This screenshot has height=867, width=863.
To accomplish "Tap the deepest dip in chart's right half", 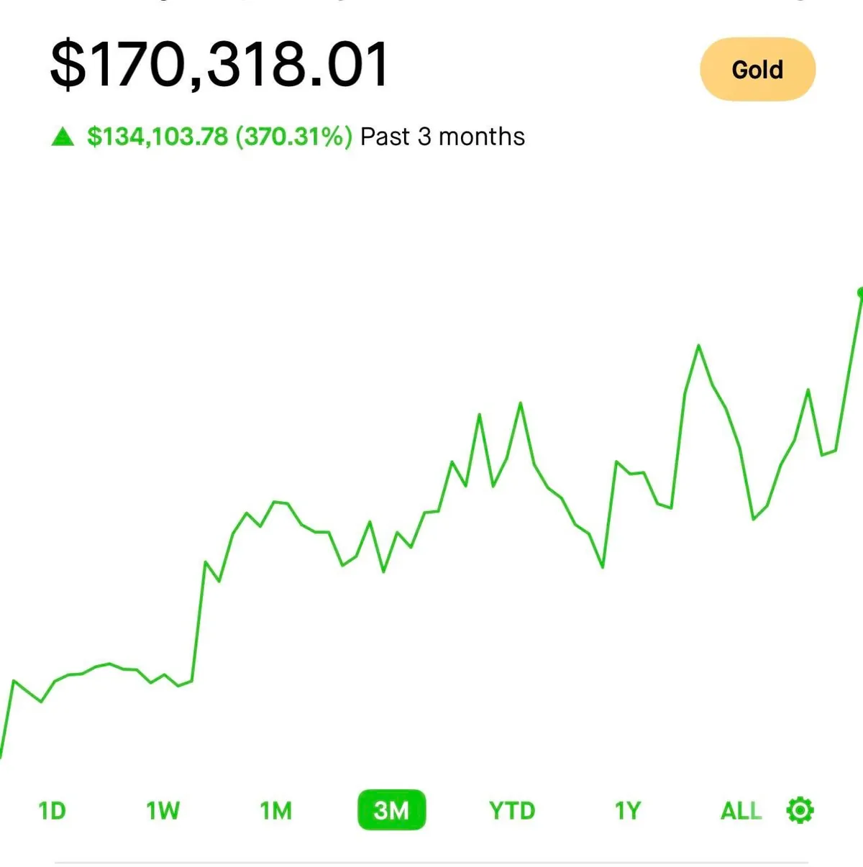I will (x=603, y=567).
